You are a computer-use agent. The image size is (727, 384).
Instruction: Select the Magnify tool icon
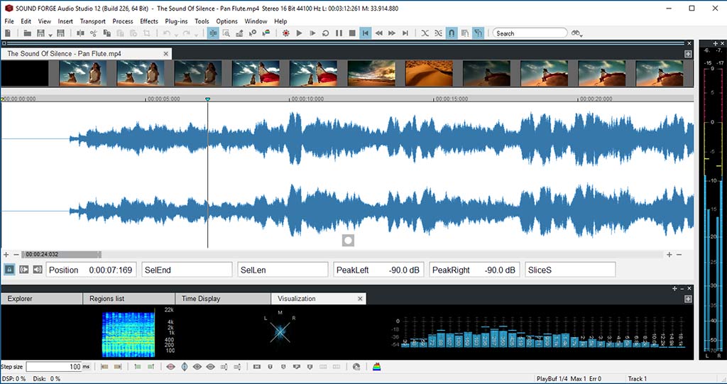(226, 33)
